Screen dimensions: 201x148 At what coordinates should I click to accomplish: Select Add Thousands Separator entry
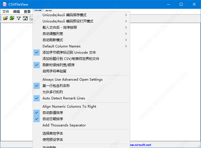pos(64,125)
